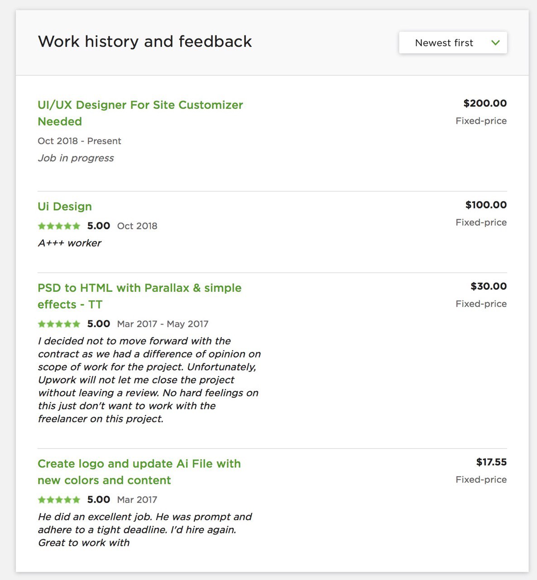Click star rating under PSD to HTML job
537x580 pixels.
(59, 324)
